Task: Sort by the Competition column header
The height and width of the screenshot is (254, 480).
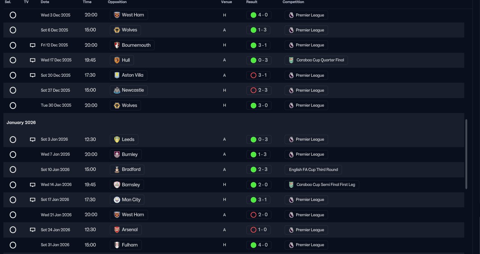Action: coord(293,2)
